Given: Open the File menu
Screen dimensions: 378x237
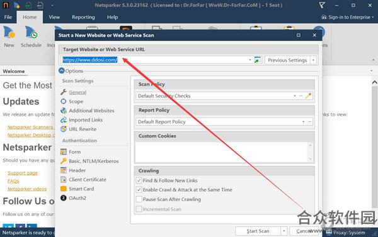Looking at the screenshot, I should 8,17.
